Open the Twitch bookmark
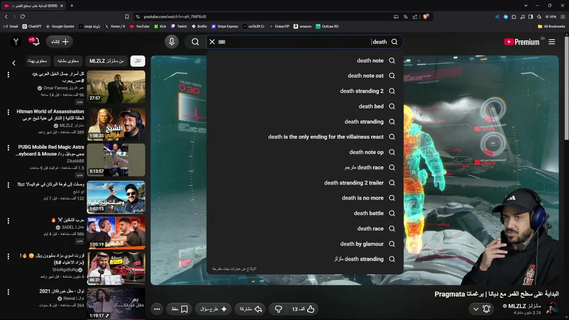Image resolution: width=569 pixels, height=320 pixels. (x=179, y=26)
